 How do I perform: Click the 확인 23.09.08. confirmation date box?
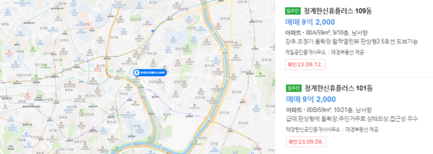305,142
